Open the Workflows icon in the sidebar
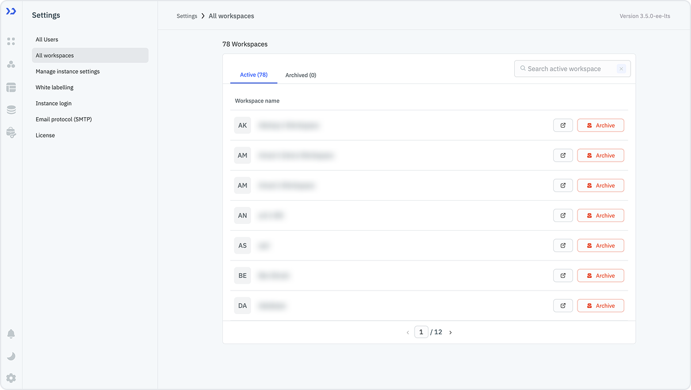The width and height of the screenshot is (691, 390). point(11,64)
